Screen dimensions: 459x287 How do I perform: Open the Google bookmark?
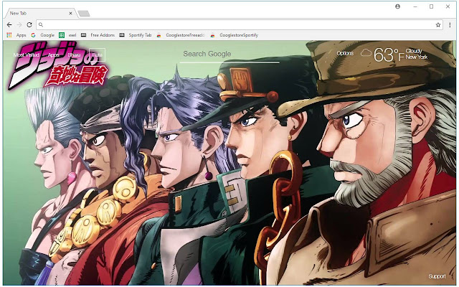[43, 35]
